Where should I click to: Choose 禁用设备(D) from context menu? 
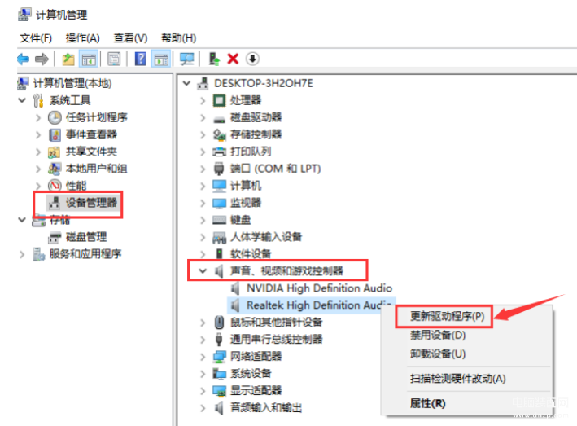pyautogui.click(x=438, y=335)
